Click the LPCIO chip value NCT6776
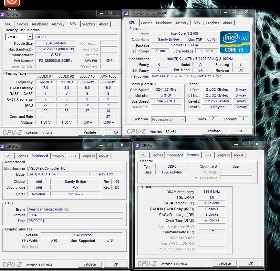 click(75, 194)
